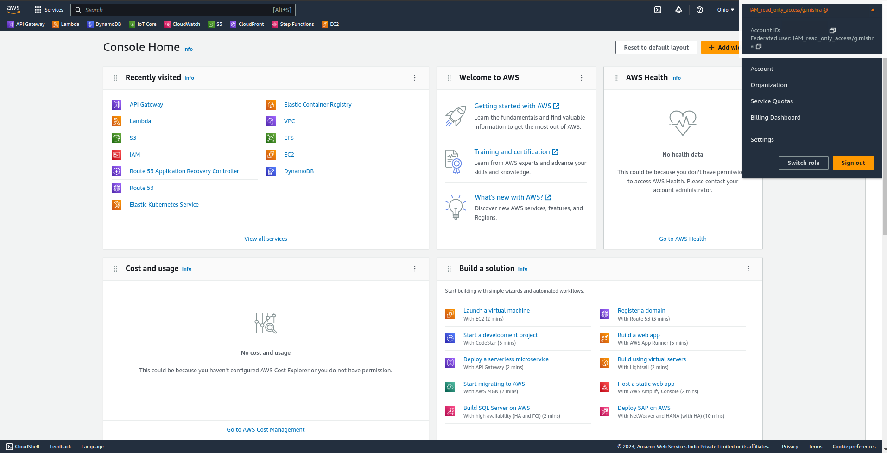
Task: Open the help question mark icon
Action: [x=700, y=10]
